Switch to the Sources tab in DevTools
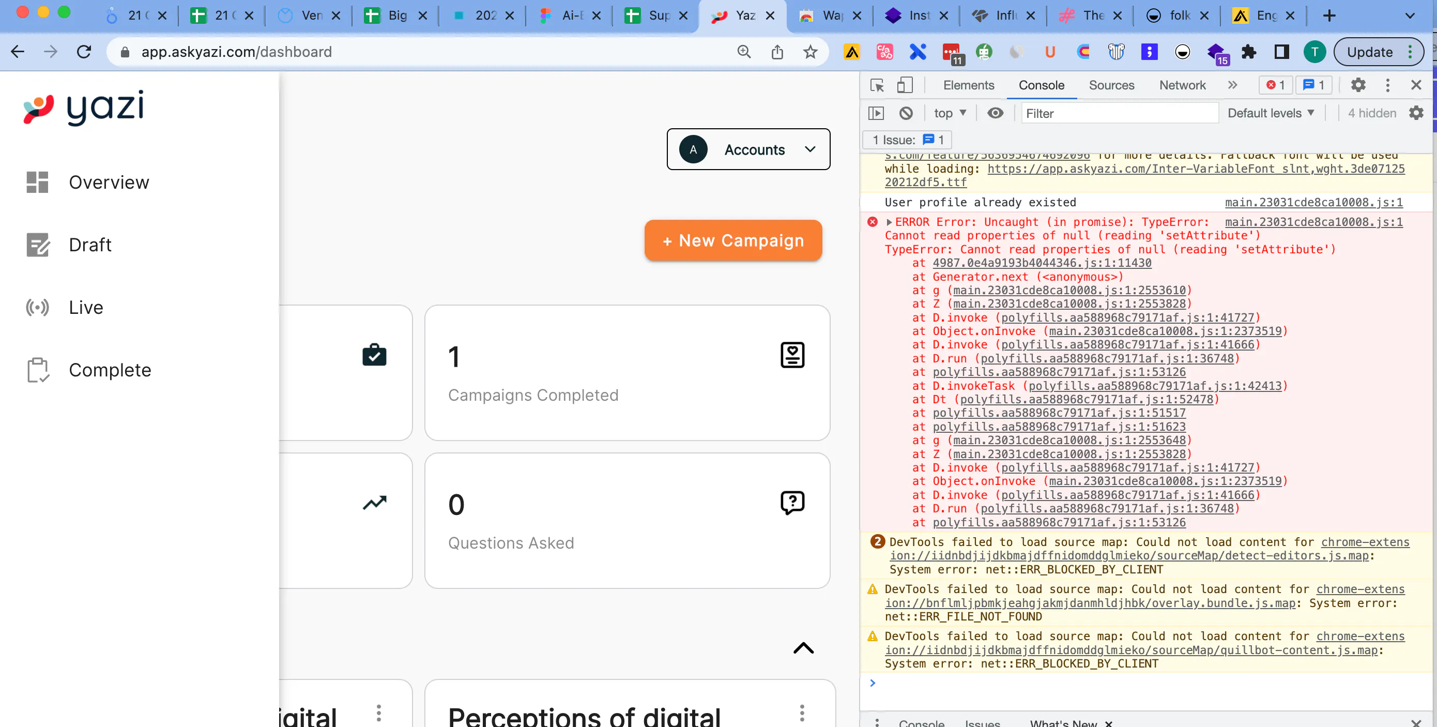The height and width of the screenshot is (727, 1437). [1111, 85]
